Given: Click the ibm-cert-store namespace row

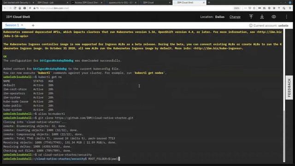Looking at the screenshot, I should (28, 89).
